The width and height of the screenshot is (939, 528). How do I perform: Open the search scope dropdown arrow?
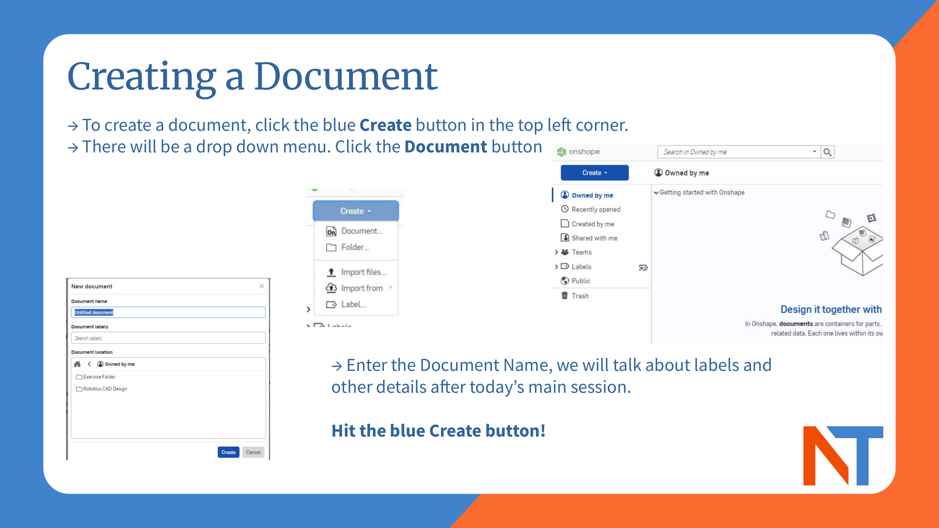814,151
